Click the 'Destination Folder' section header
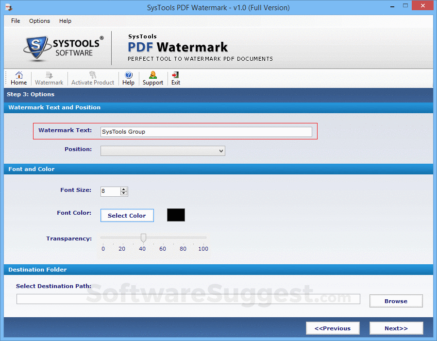This screenshot has height=341, width=437. pyautogui.click(x=37, y=270)
